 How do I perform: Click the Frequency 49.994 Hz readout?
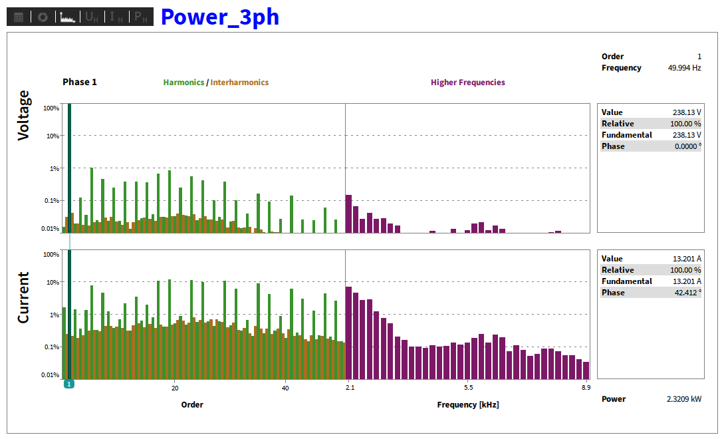tap(651, 68)
